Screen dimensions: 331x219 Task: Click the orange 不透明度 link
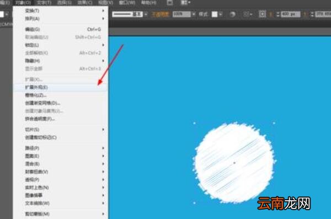click(160, 14)
